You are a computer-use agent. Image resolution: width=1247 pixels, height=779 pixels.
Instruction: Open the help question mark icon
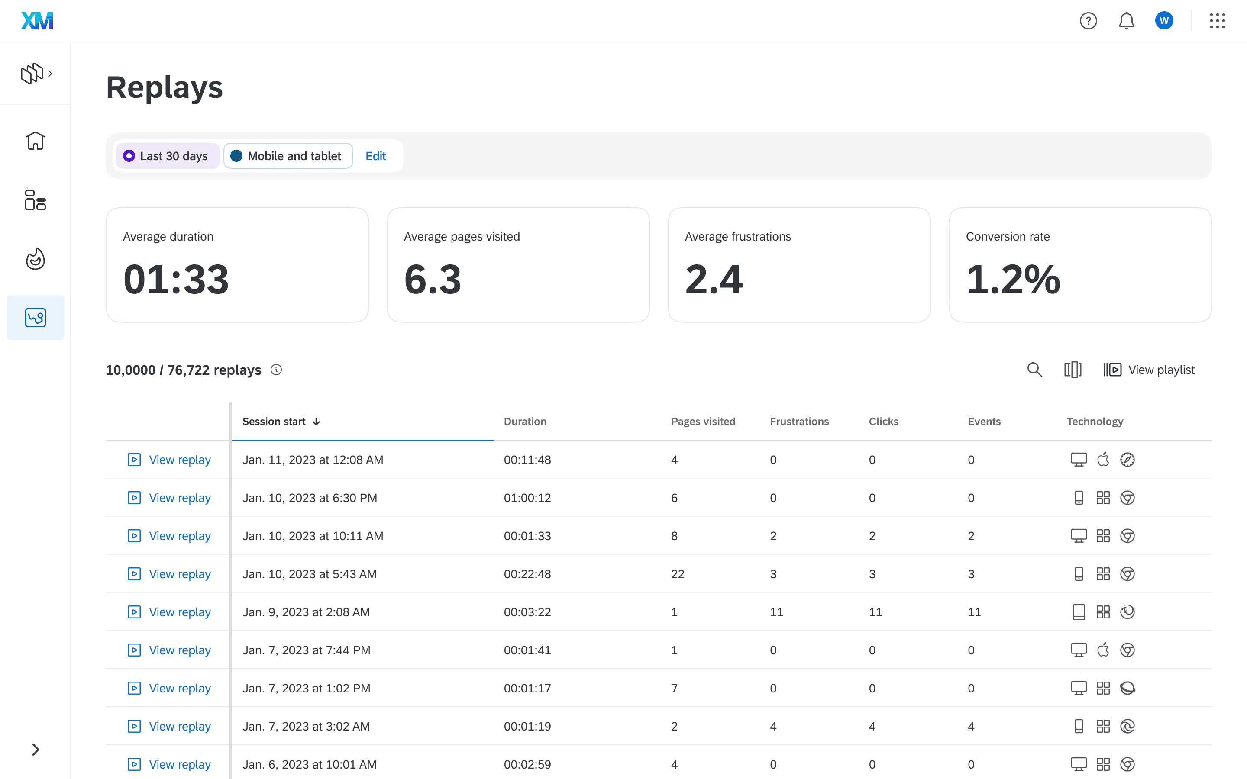tap(1088, 21)
